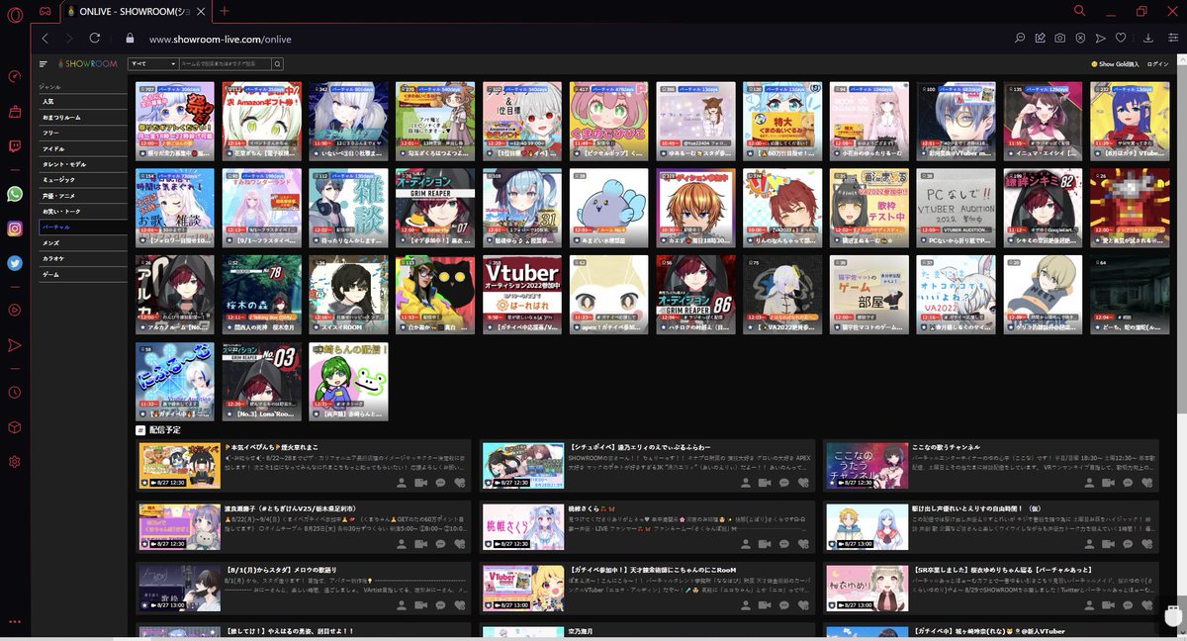
Task: Go back to previous page
Action: 46,38
